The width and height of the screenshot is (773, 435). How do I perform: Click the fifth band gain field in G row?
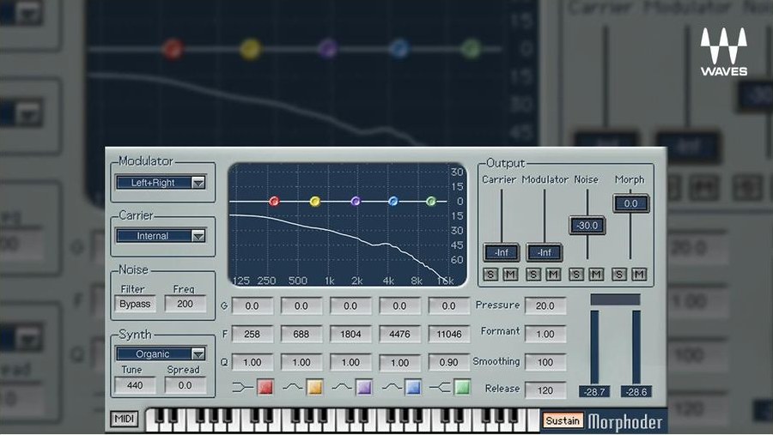point(449,306)
